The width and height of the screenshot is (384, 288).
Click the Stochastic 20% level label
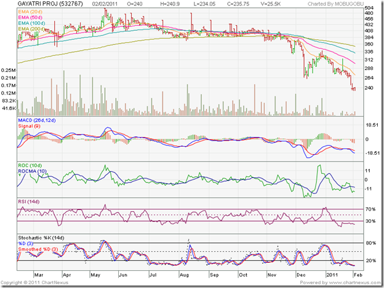pos(371,260)
